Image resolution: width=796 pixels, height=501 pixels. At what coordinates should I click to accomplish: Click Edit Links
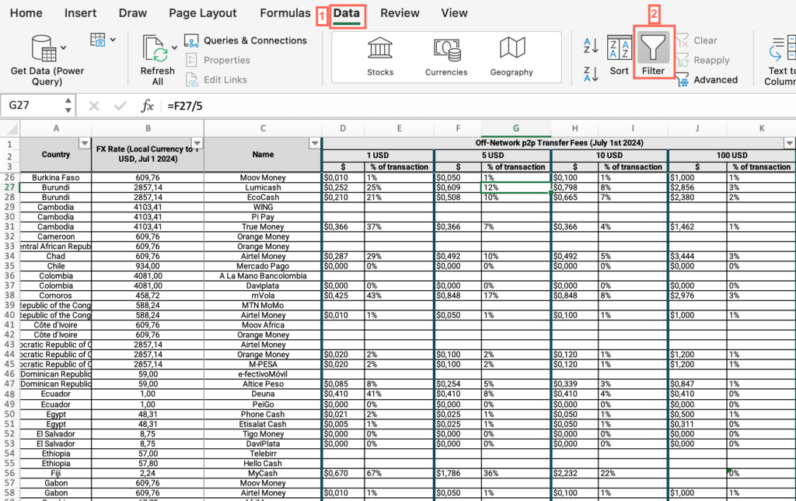coord(217,80)
